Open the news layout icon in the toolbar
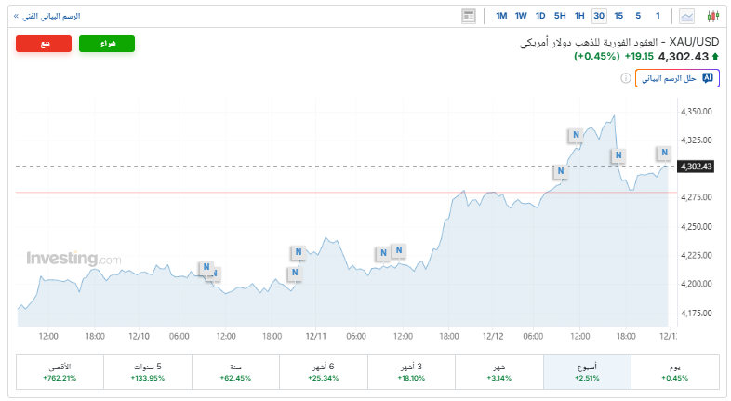 click(469, 16)
